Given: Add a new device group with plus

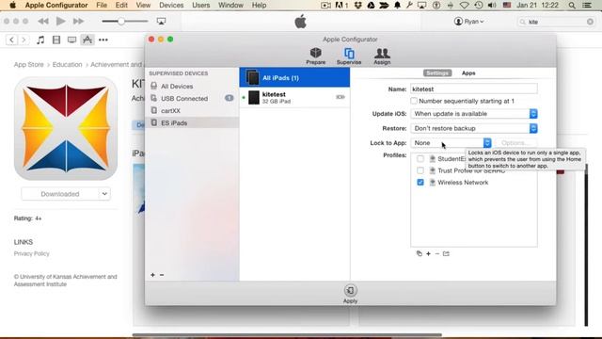Looking at the screenshot, I should coord(152,275).
